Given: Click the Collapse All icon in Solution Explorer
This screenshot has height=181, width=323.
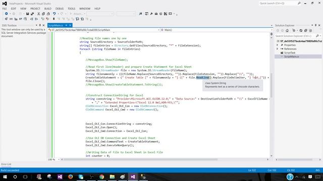Looking at the screenshot, I should tap(306, 31).
